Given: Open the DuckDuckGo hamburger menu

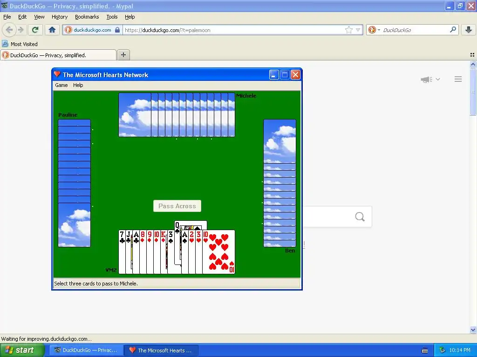Looking at the screenshot, I should click(x=458, y=79).
